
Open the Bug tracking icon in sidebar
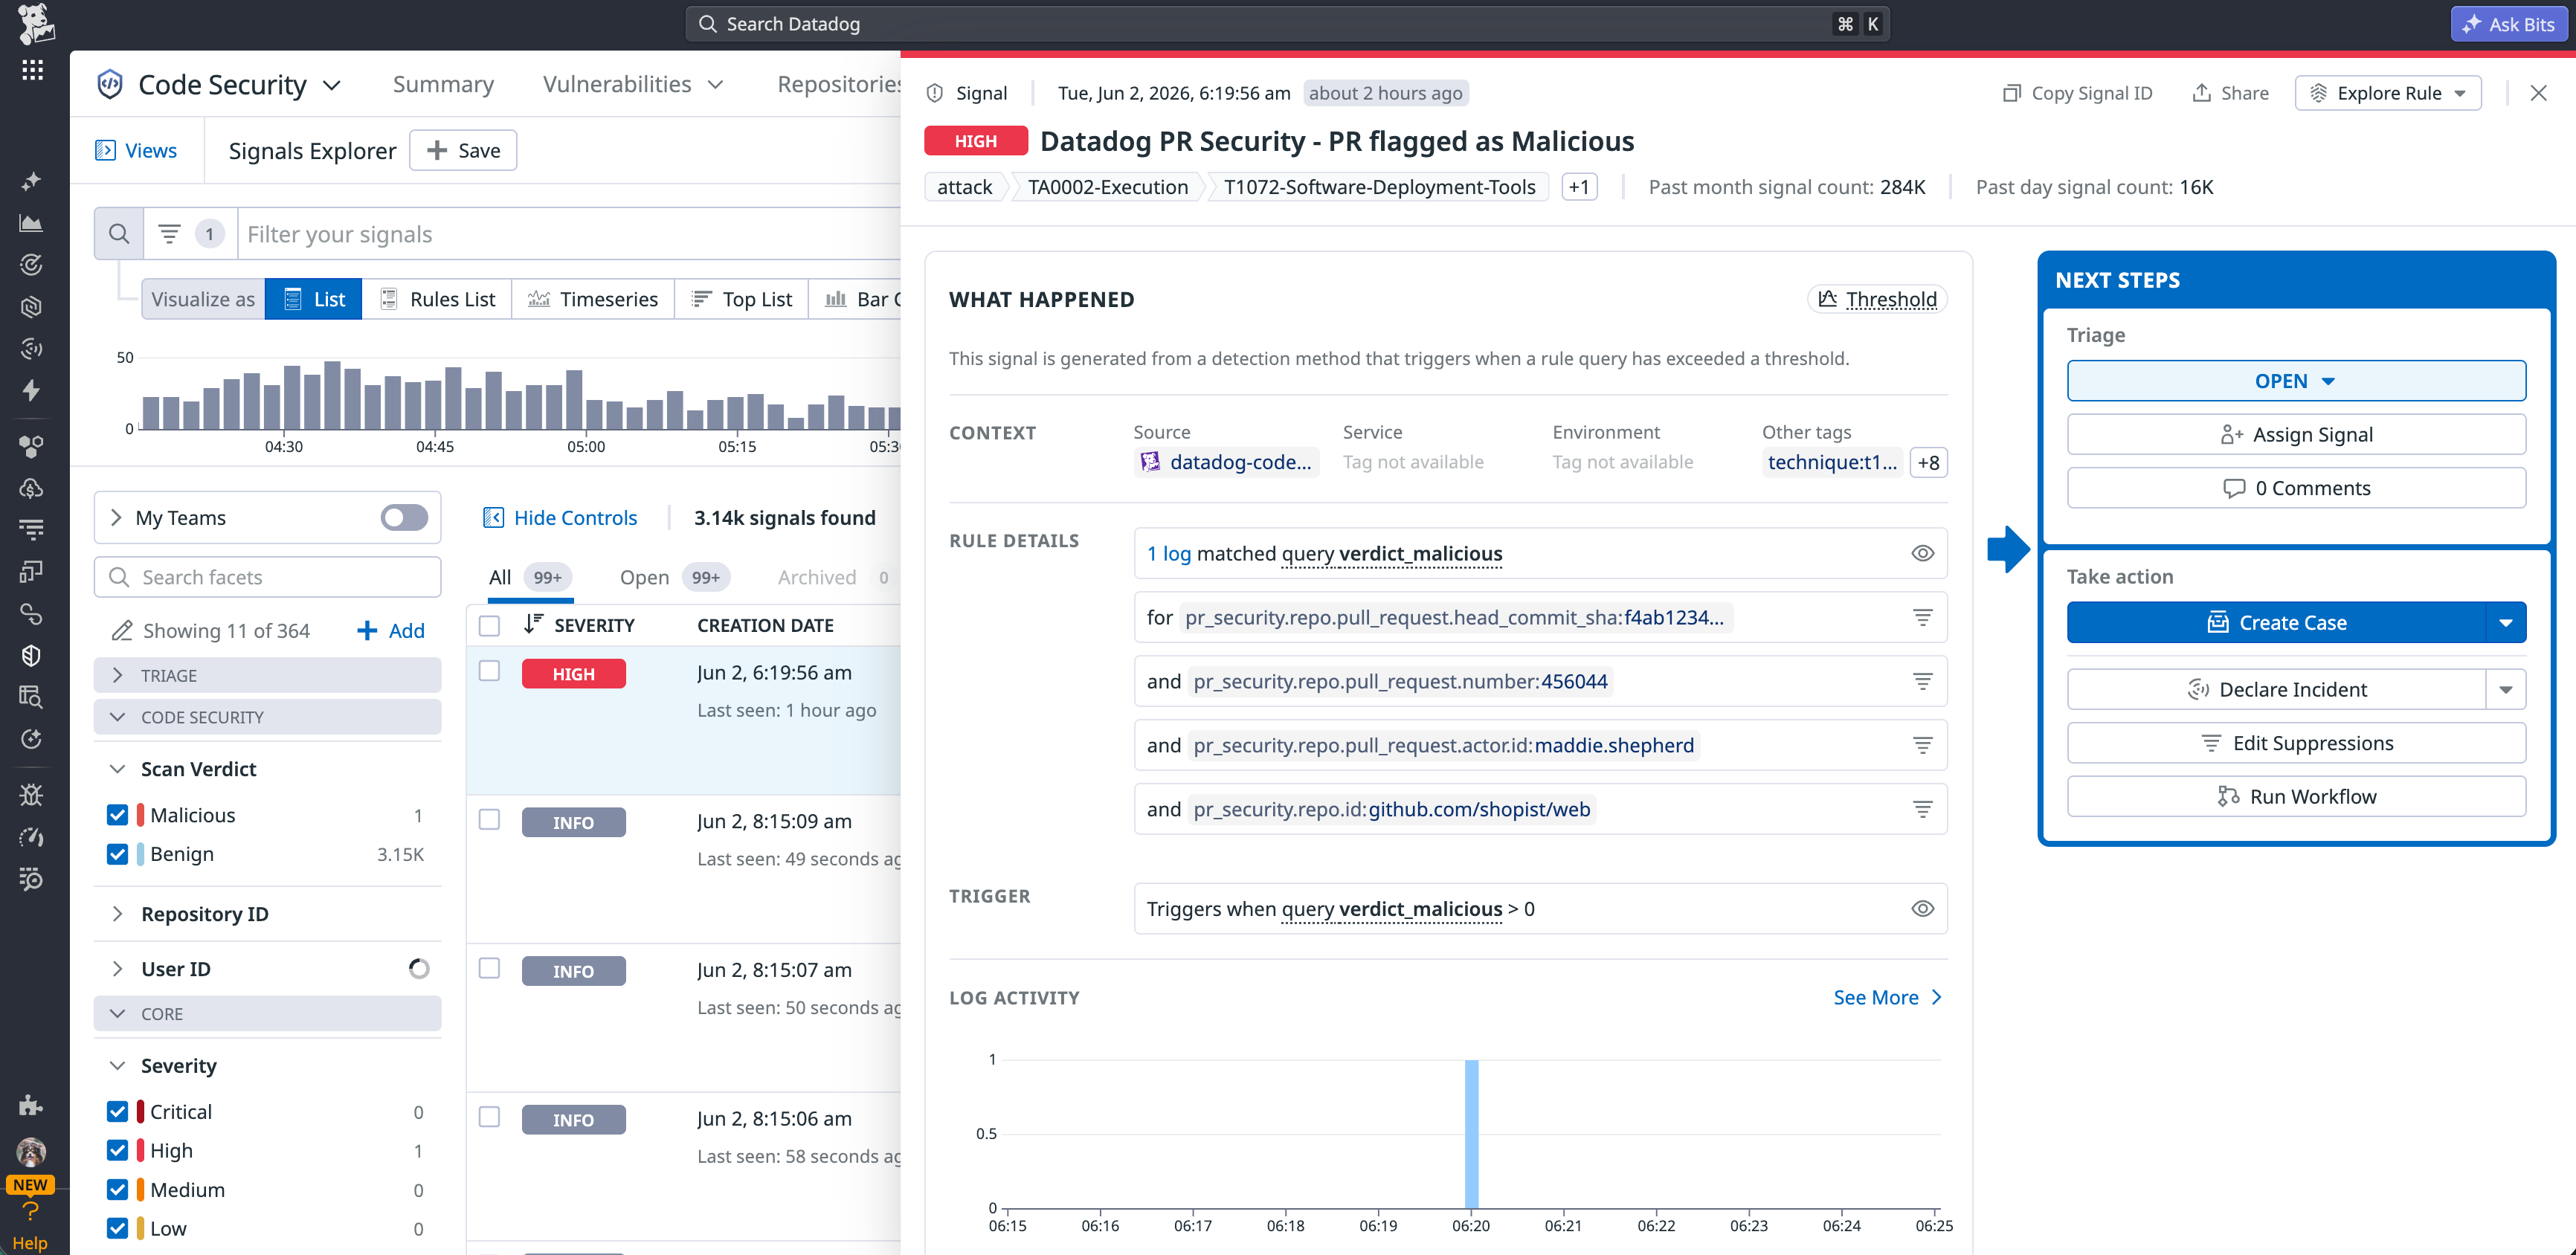(31, 795)
